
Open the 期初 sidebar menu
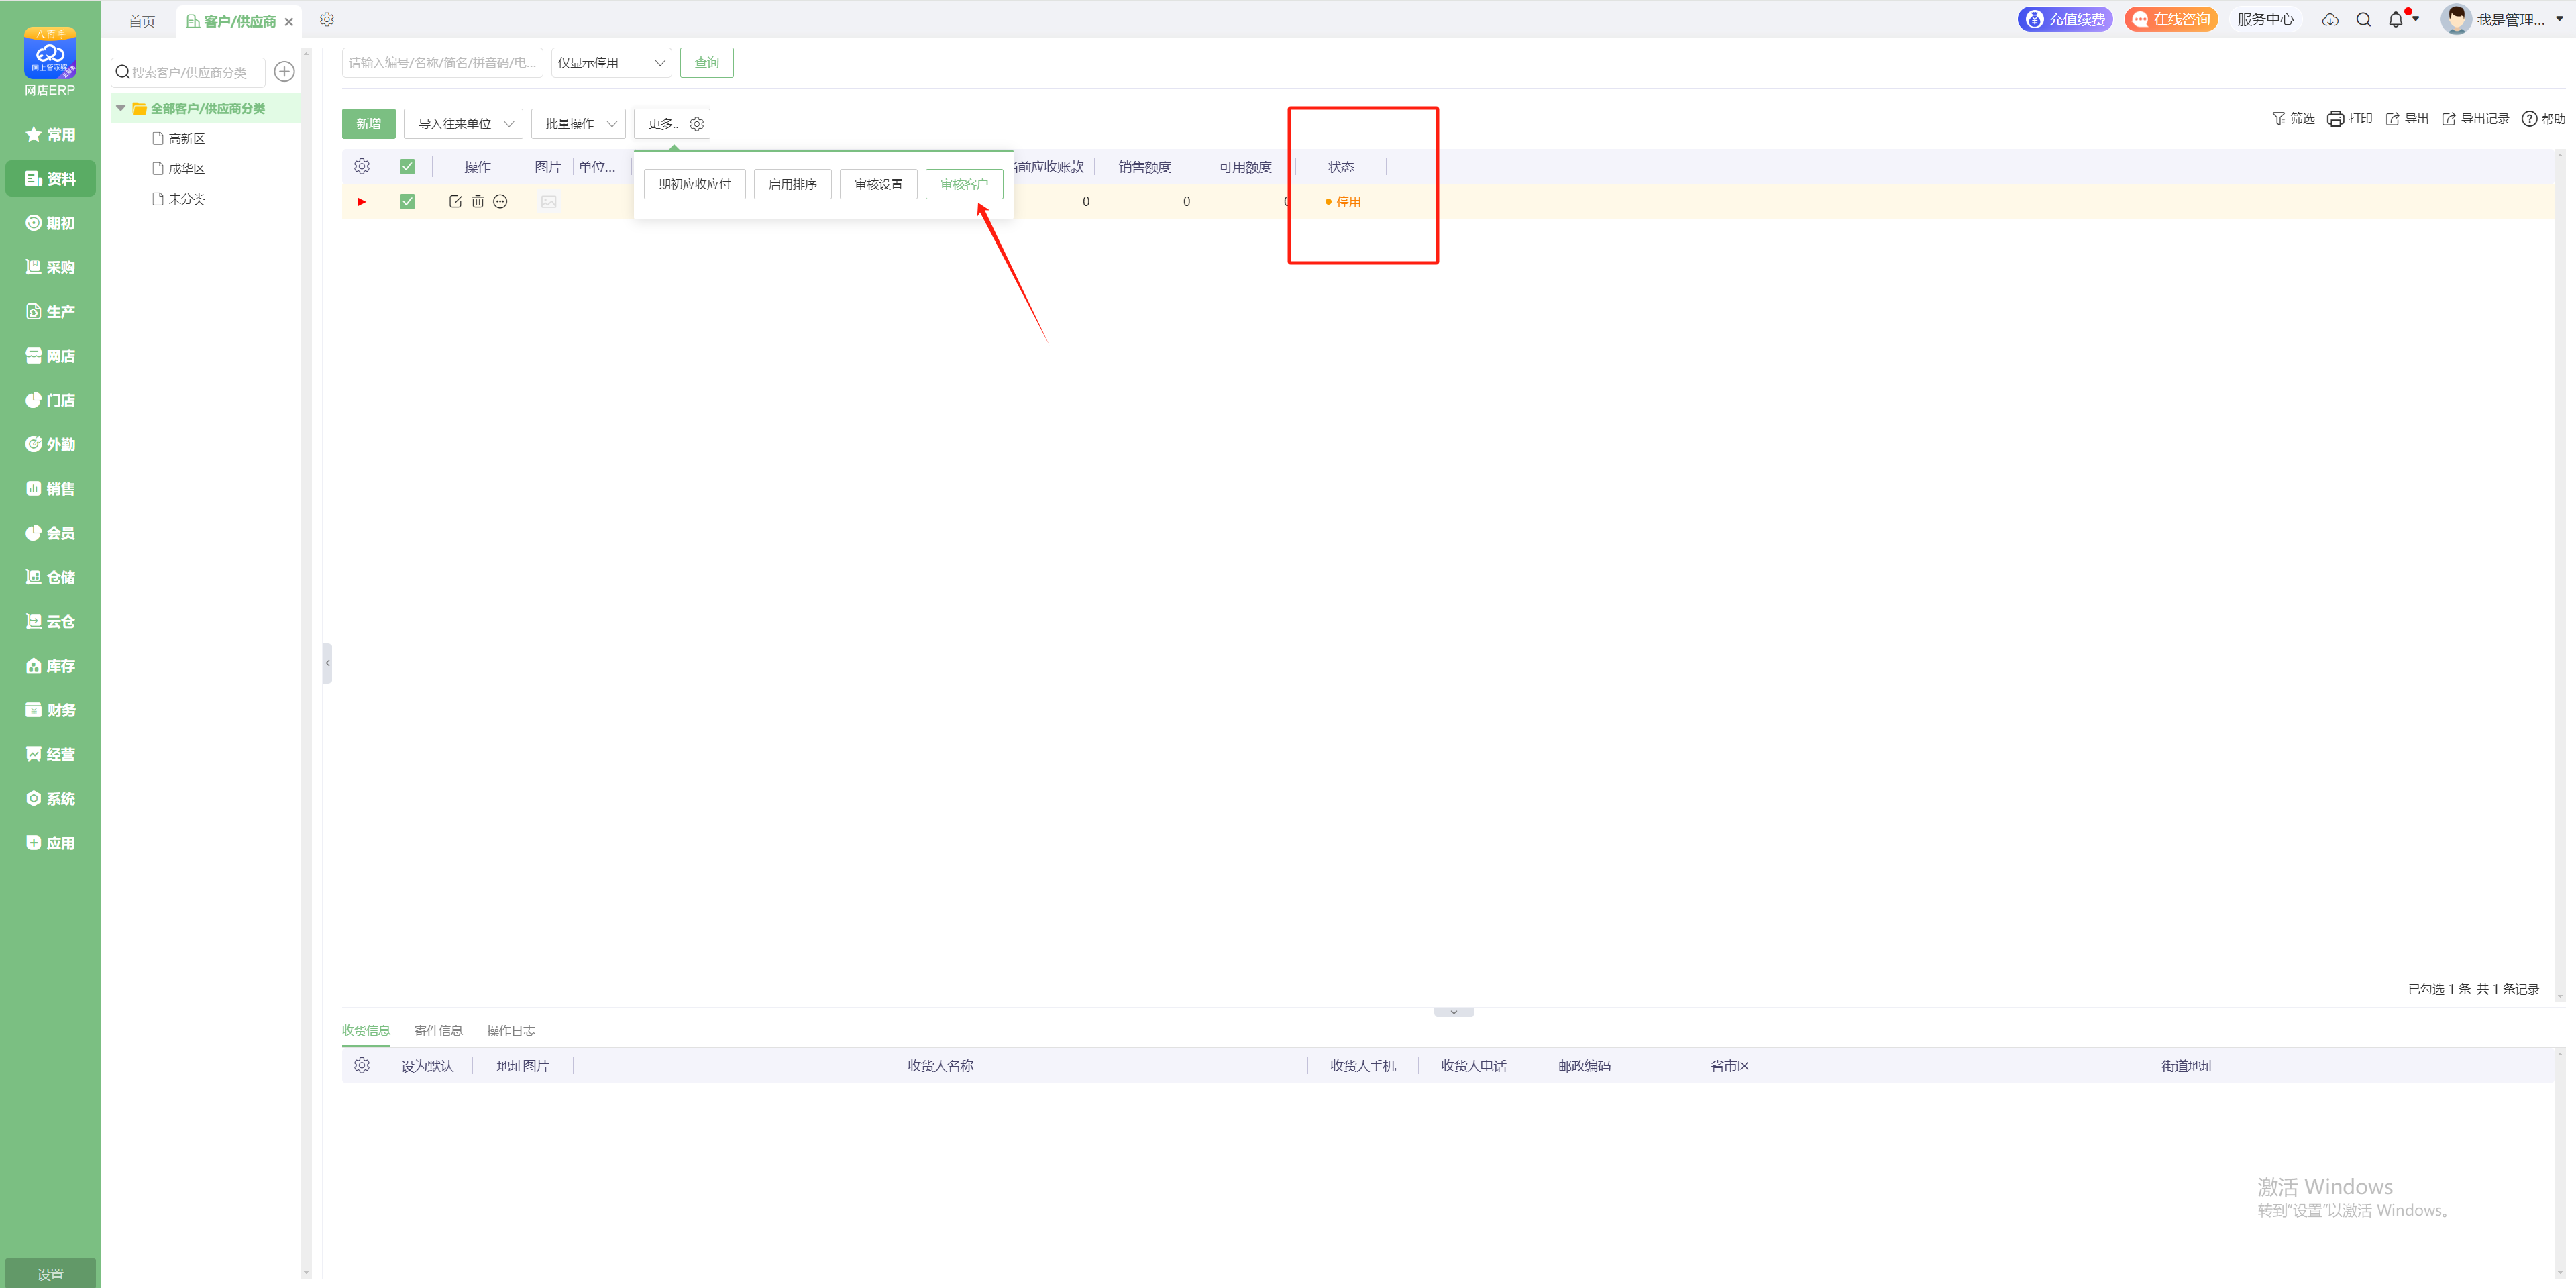coord(50,223)
